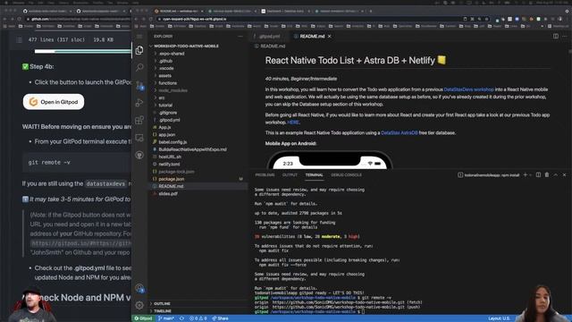Open BuildaReactNativeAppwithExpo.md file
This screenshot has width=572, height=322.
(192, 149)
